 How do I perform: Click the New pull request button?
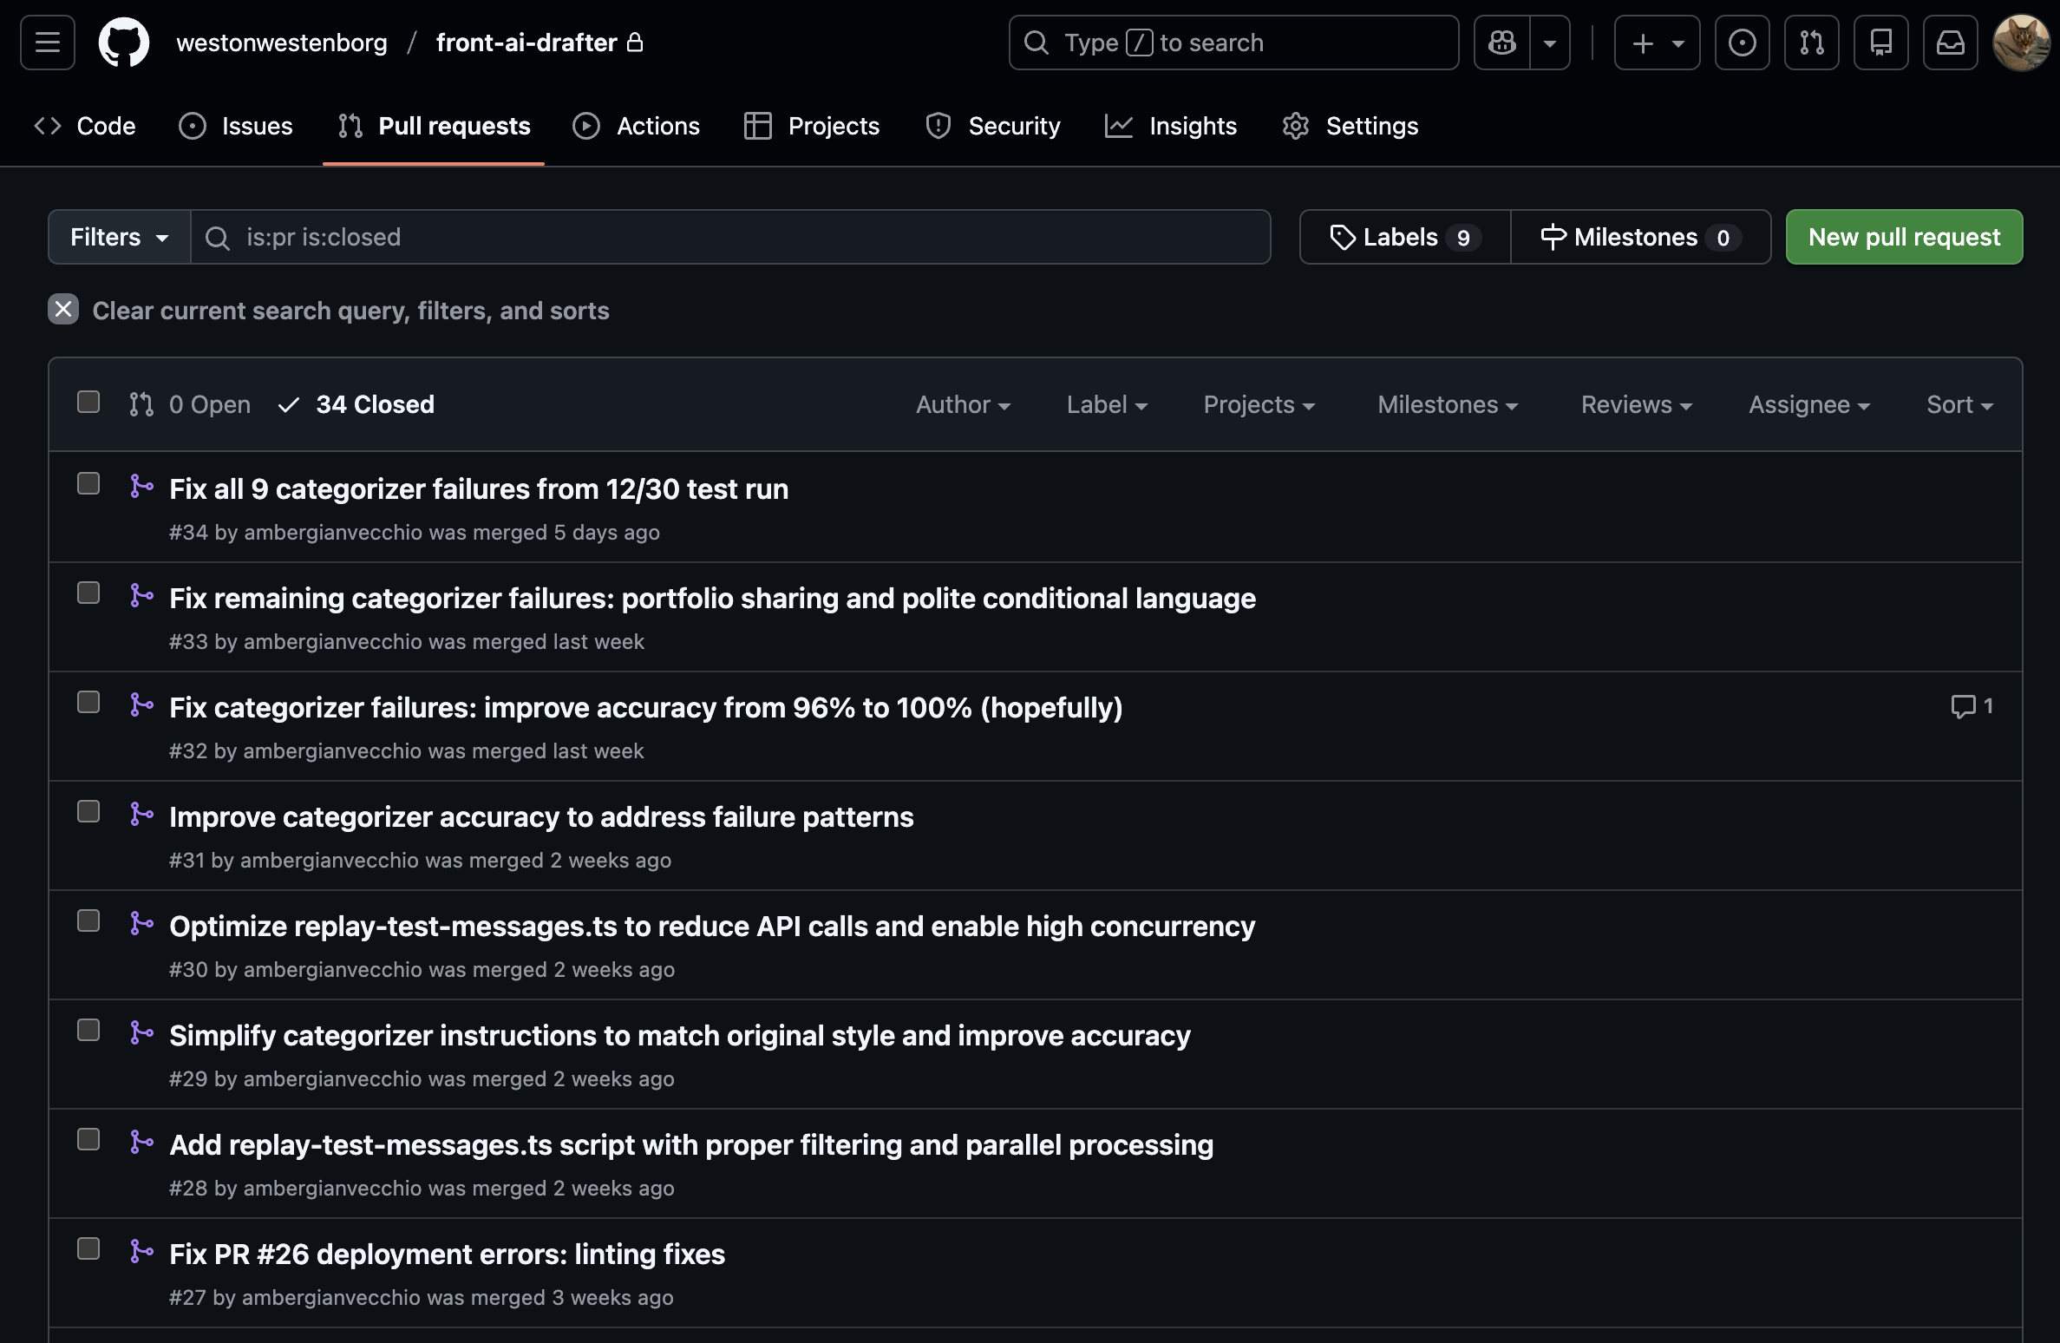click(1904, 237)
